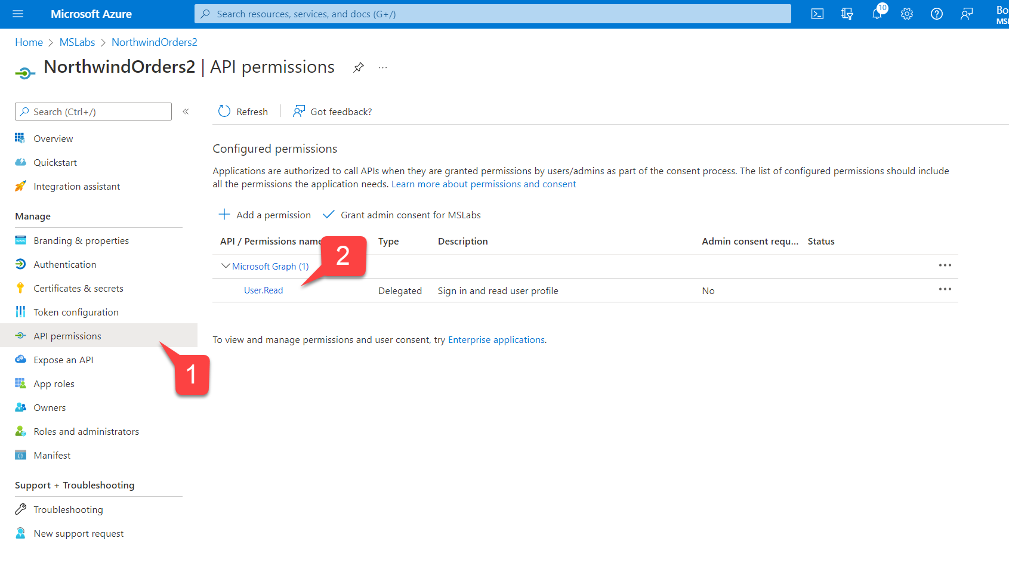Focus the sidebar Search (Ctrl+/) box
Viewport: 1009px width, 566px height.
(x=93, y=112)
